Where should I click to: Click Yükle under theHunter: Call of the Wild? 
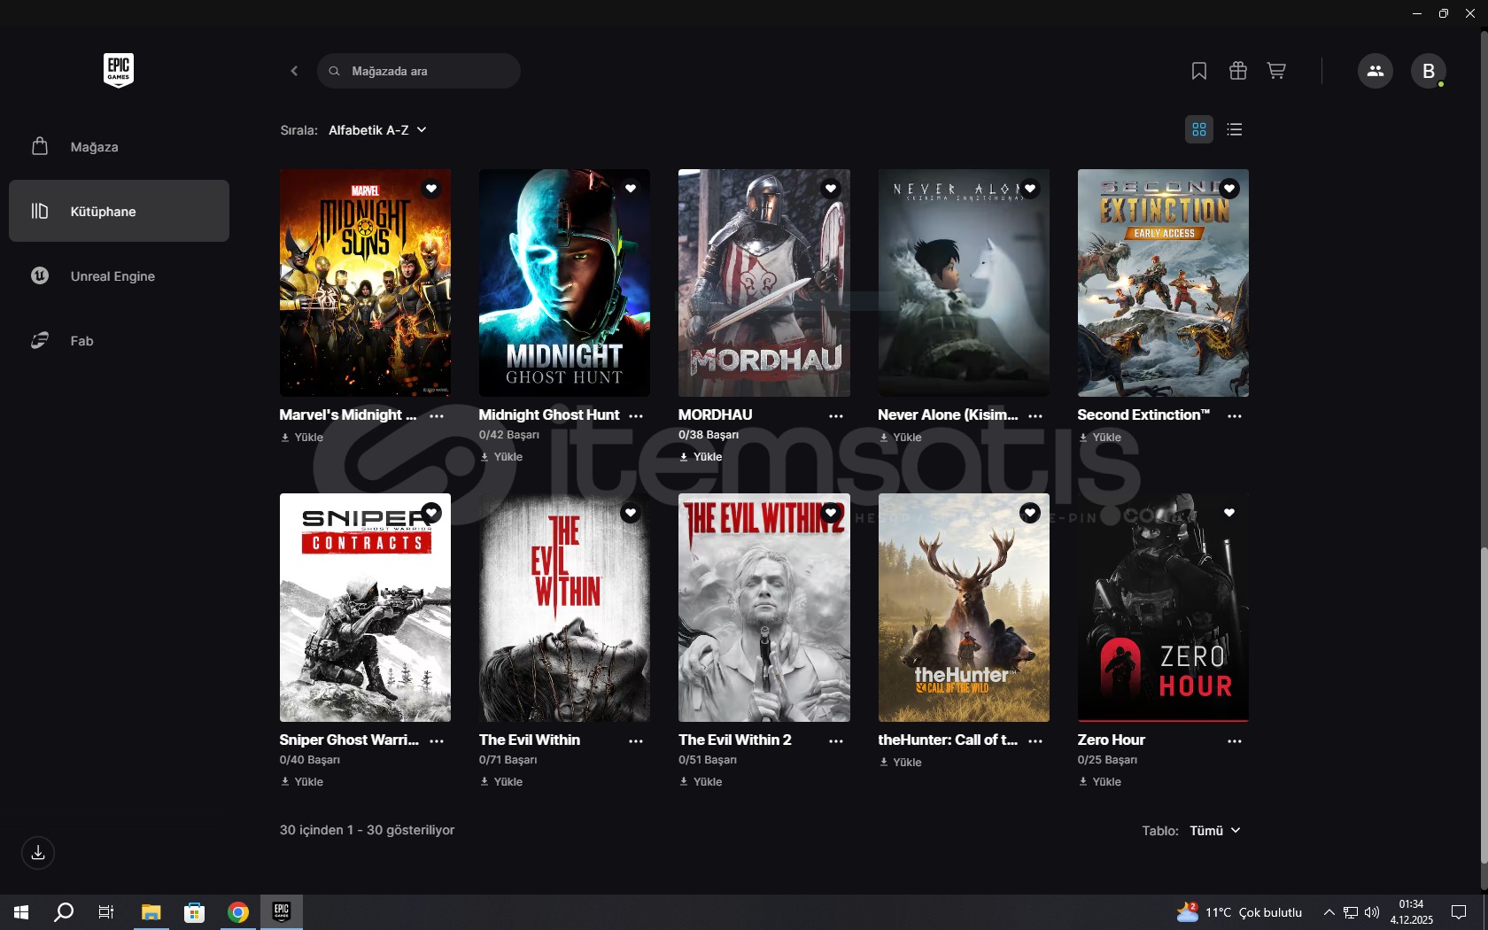tap(901, 763)
